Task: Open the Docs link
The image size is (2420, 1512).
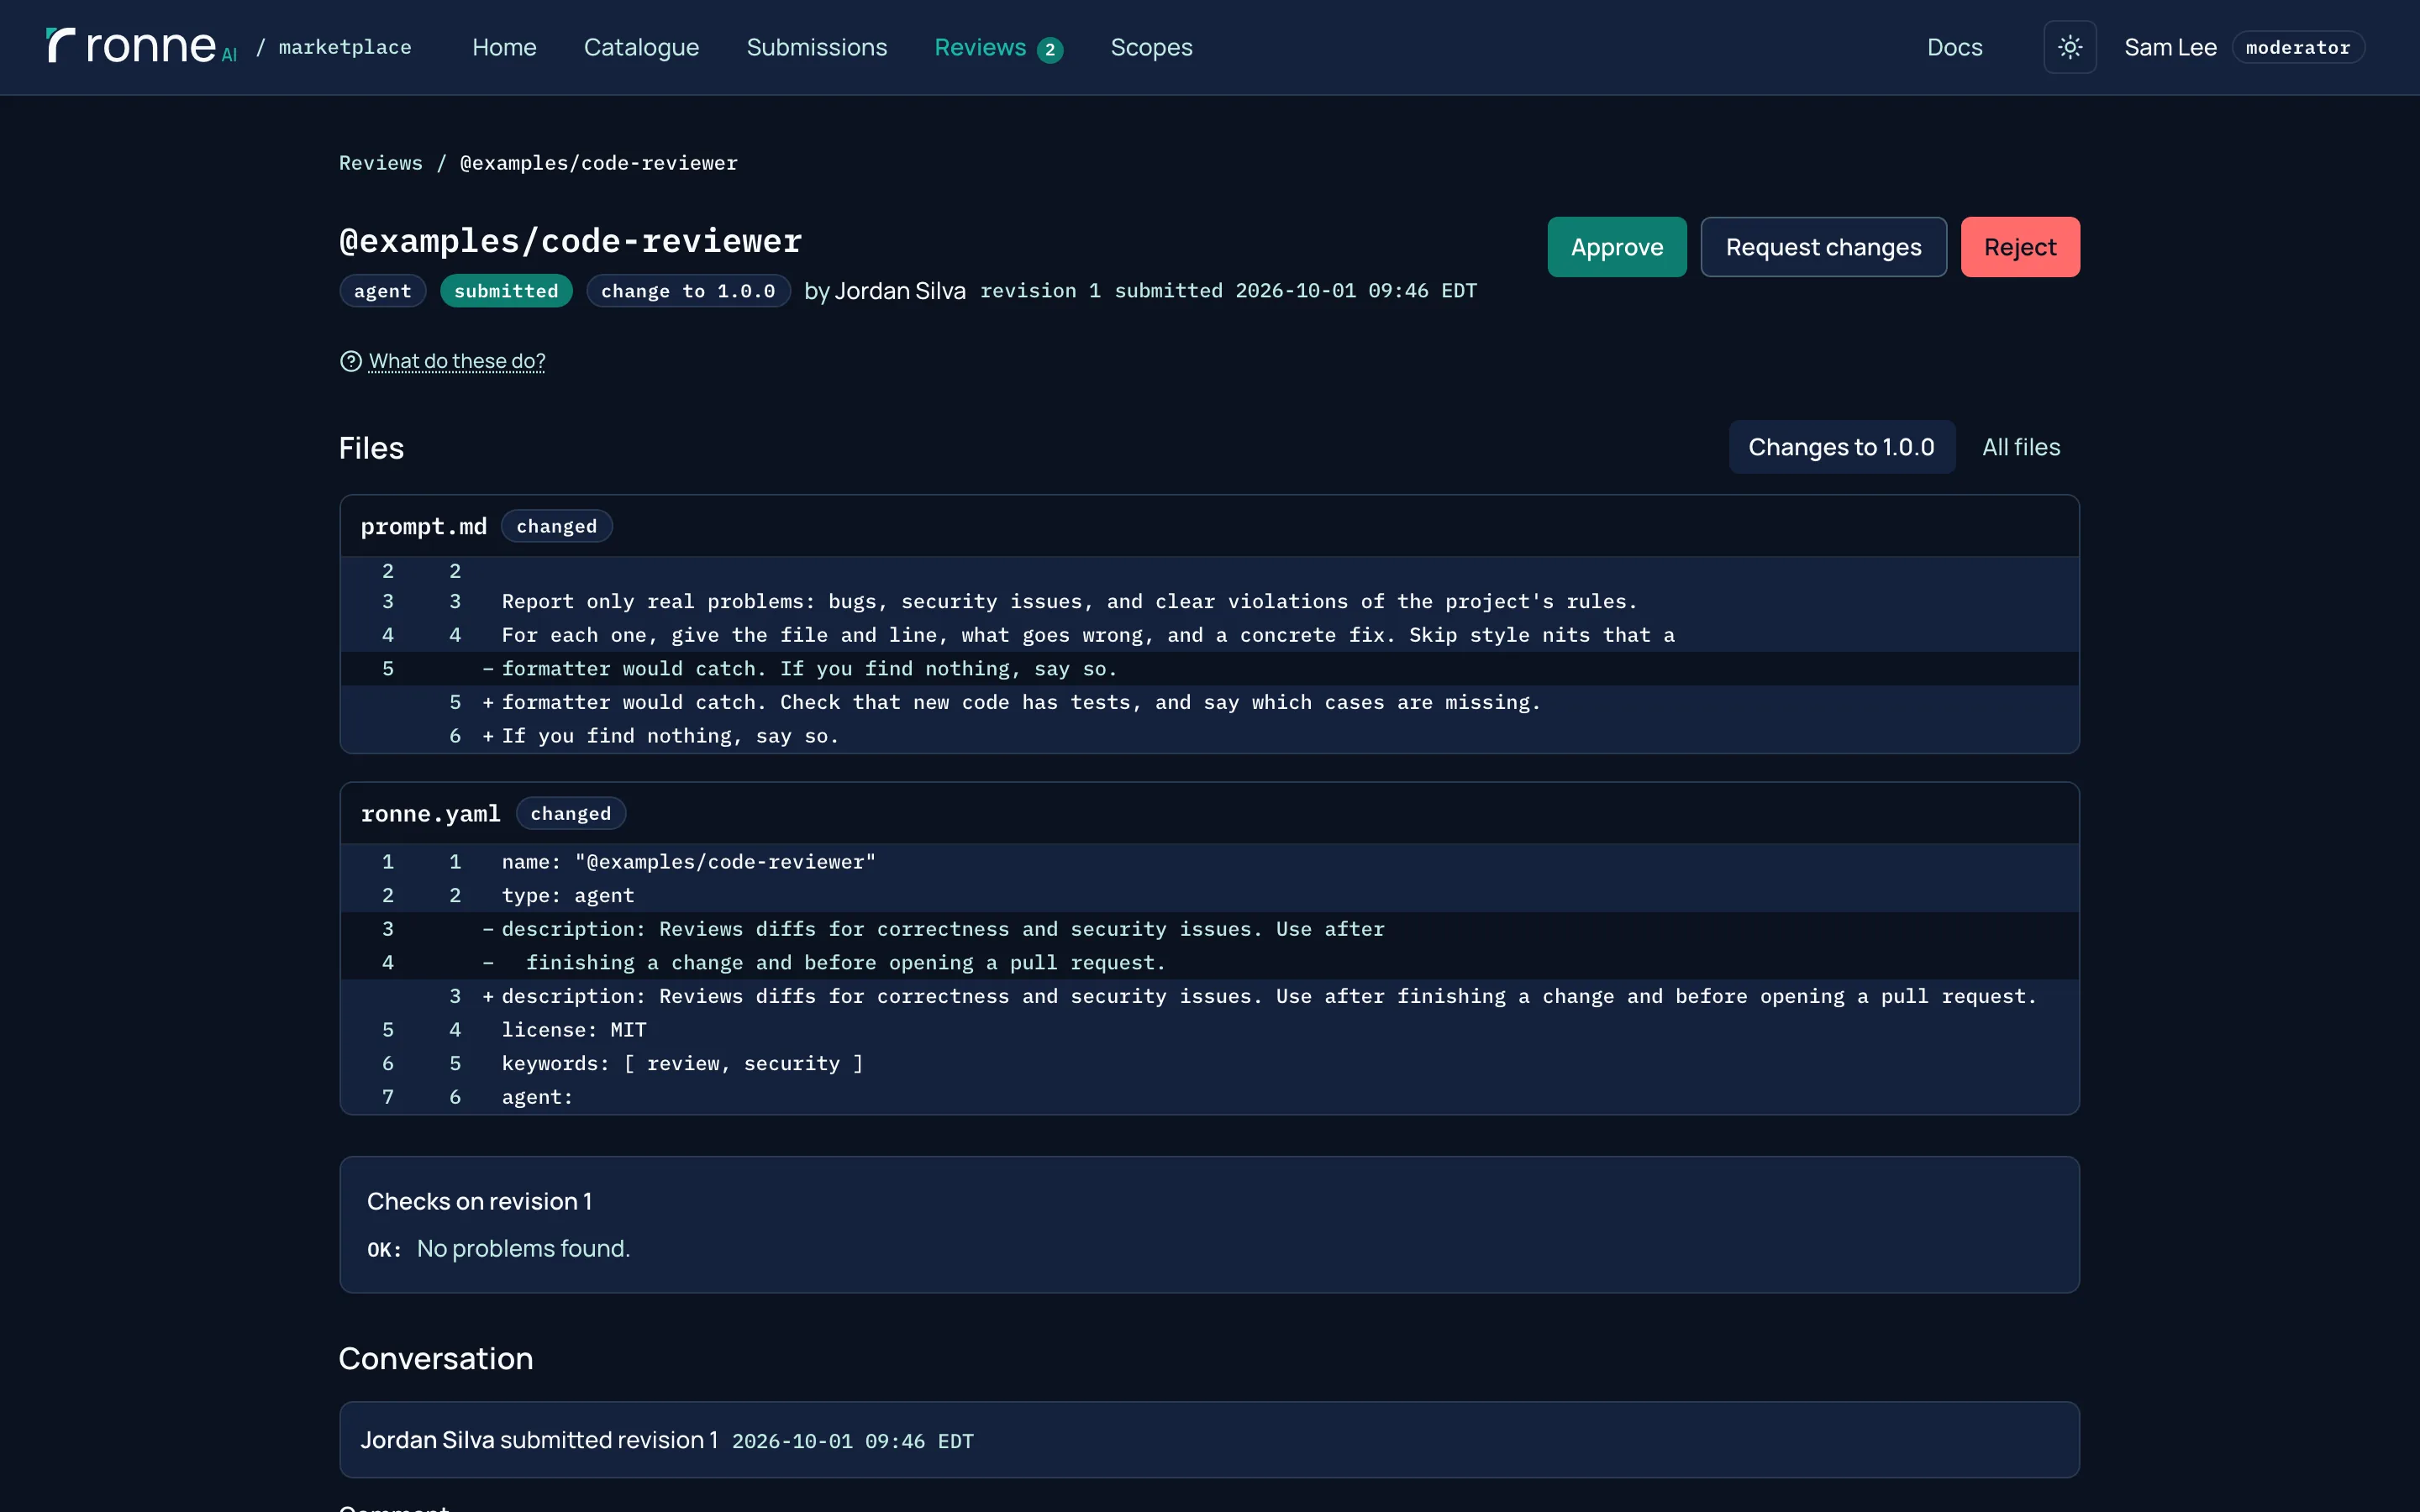Action: [1954, 47]
